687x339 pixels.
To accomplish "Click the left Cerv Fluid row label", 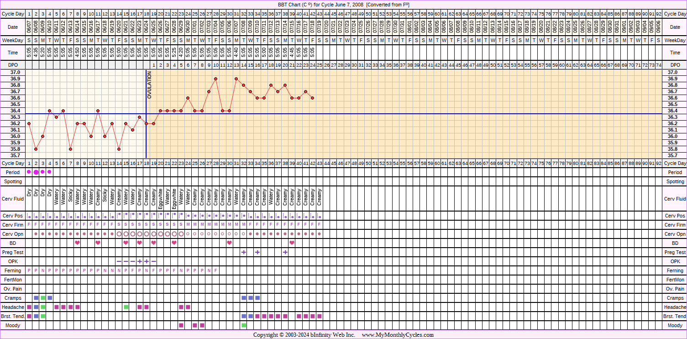I will [13, 199].
